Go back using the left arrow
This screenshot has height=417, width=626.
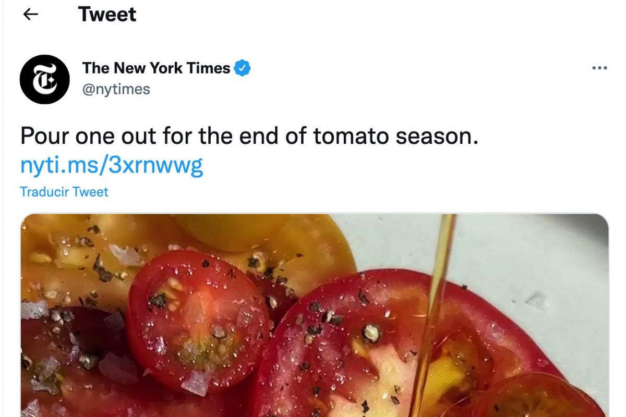pyautogui.click(x=31, y=15)
